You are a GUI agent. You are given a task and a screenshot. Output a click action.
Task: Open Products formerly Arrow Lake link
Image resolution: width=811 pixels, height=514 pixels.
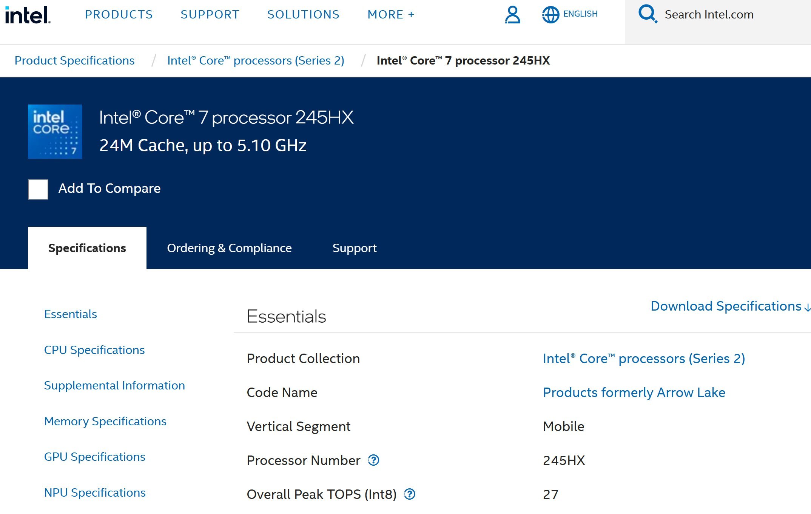pos(634,392)
